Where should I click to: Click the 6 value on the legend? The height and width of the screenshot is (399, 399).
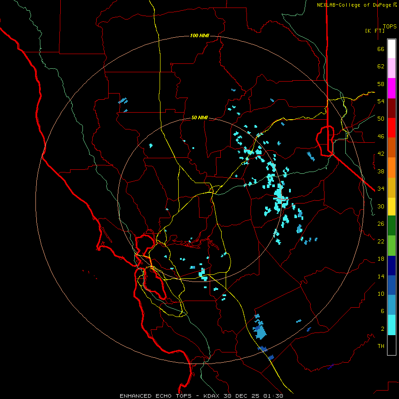(383, 311)
